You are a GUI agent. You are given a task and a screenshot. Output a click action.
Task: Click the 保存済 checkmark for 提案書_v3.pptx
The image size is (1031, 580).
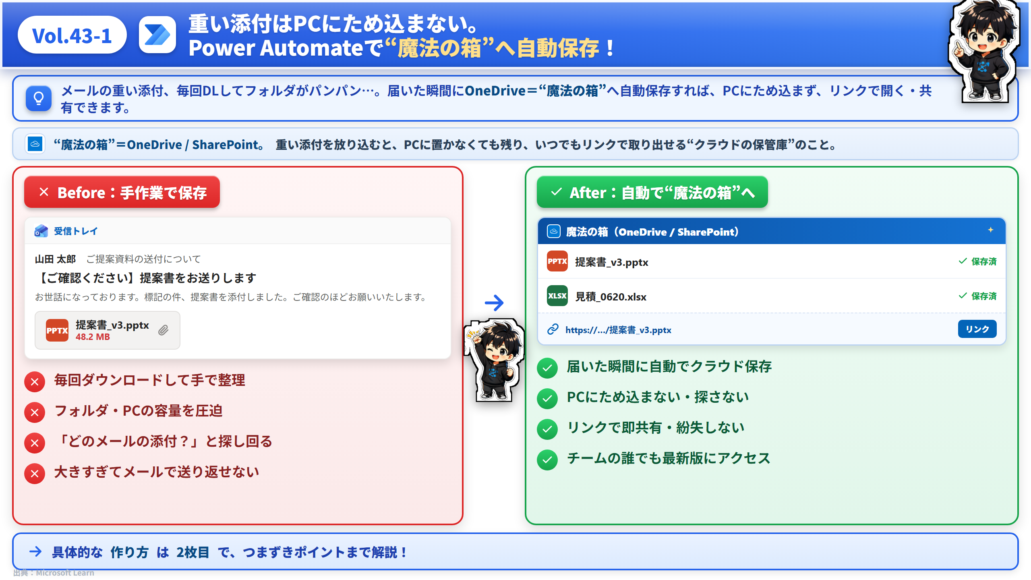963,261
